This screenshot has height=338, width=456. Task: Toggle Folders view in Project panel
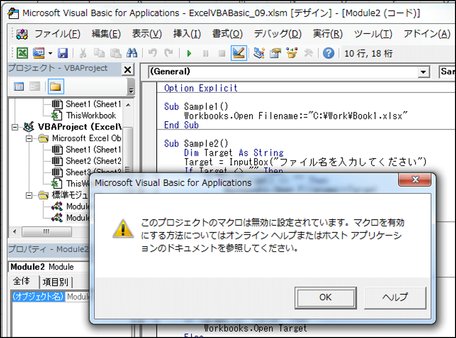(x=55, y=87)
